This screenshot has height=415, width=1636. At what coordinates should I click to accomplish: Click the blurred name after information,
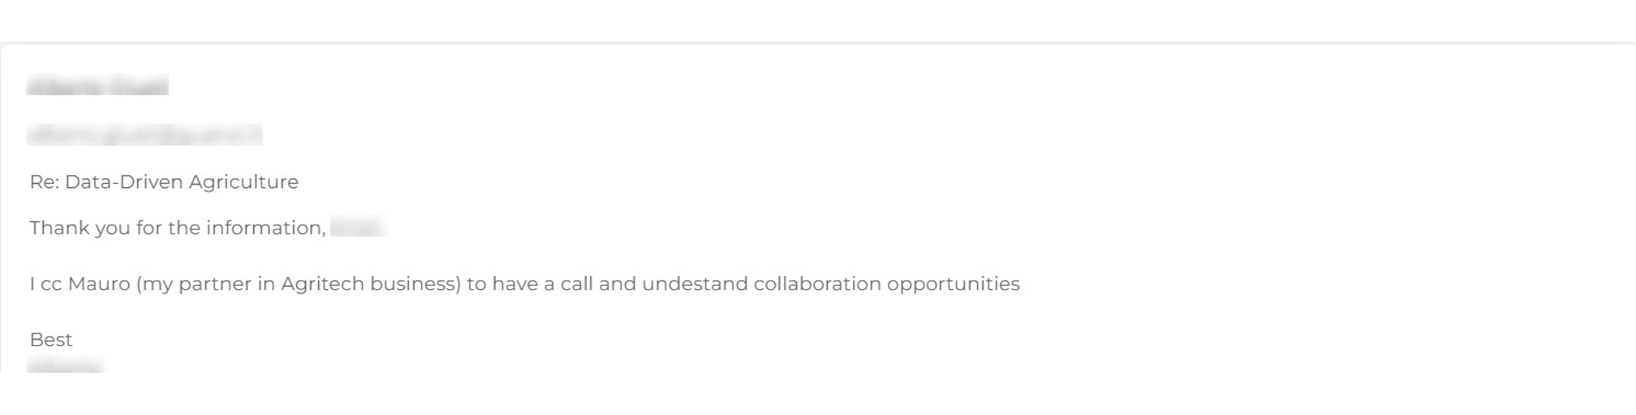(357, 227)
